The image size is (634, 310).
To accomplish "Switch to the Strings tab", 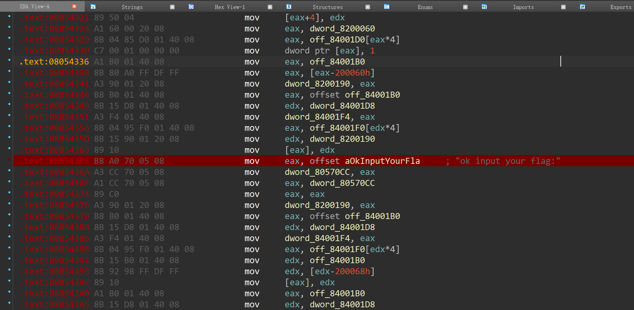I will [x=132, y=7].
